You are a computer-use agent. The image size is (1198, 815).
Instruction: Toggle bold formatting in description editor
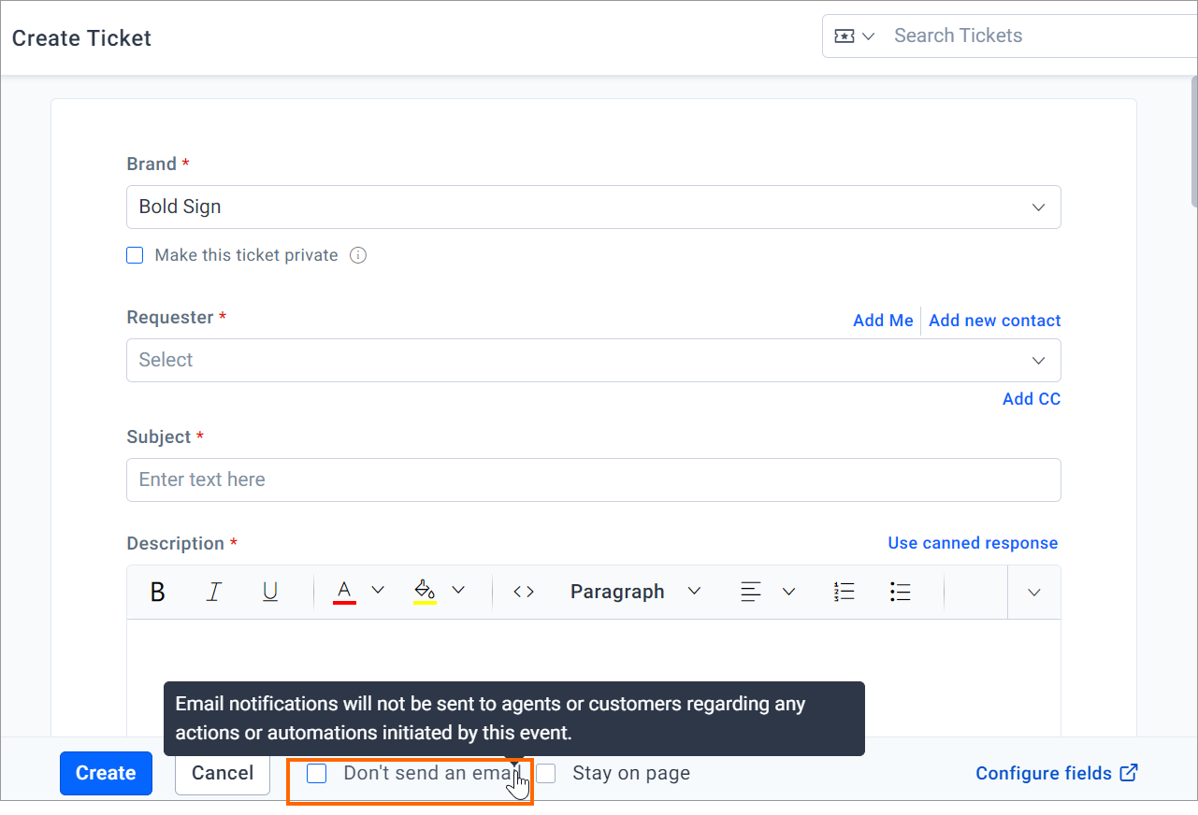pos(158,592)
